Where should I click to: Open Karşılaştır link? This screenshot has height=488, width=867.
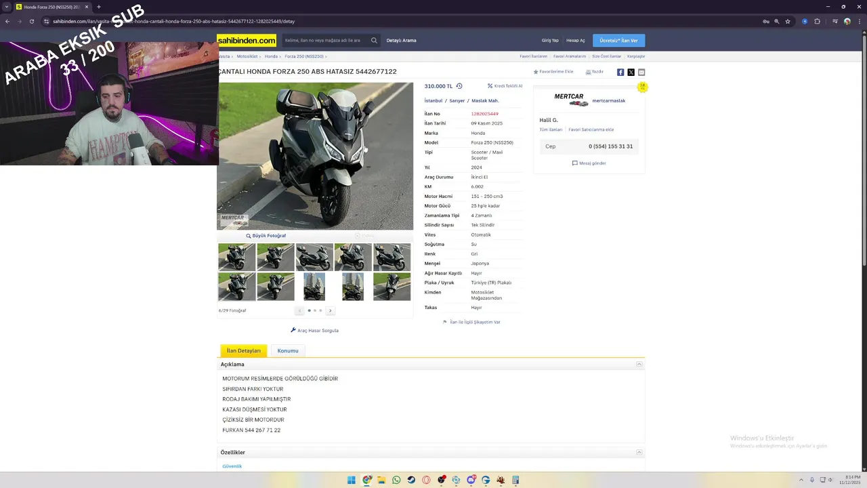coord(636,56)
